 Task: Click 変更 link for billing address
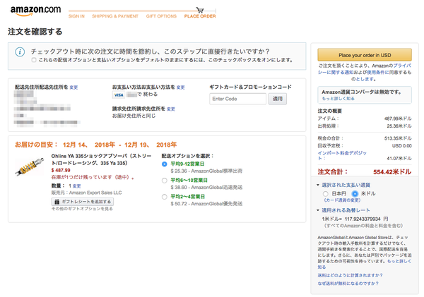coord(171,109)
